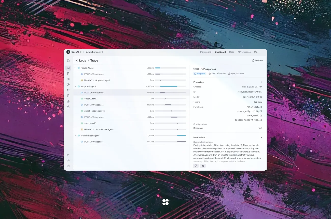This screenshot has width=331, height=219.
Task: Go back to Logs breadcrumb
Action: tap(82, 61)
